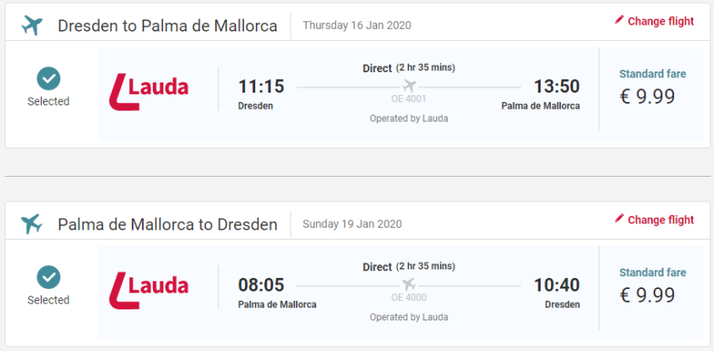Viewport: 714px width, 351px height.
Task: Change flight for Palma de Mallorca to Dresden
Action: pos(660,220)
